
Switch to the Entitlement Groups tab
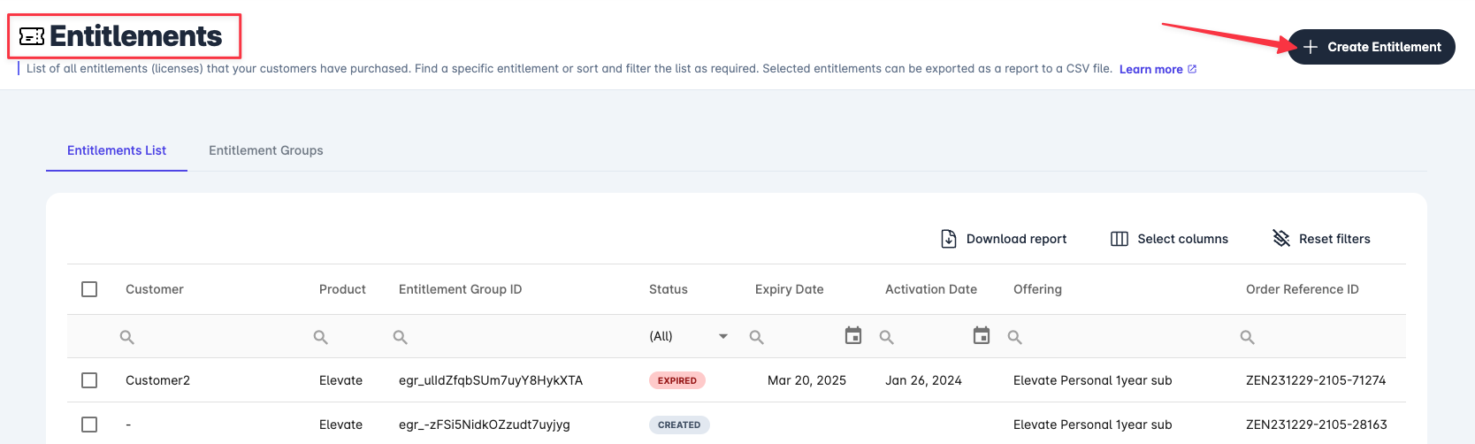pos(266,150)
